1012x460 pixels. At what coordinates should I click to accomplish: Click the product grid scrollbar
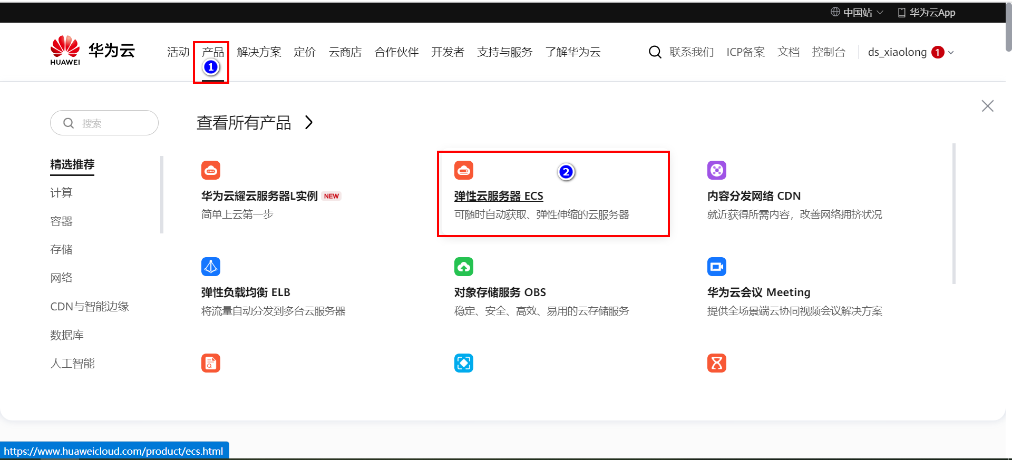coord(954,213)
